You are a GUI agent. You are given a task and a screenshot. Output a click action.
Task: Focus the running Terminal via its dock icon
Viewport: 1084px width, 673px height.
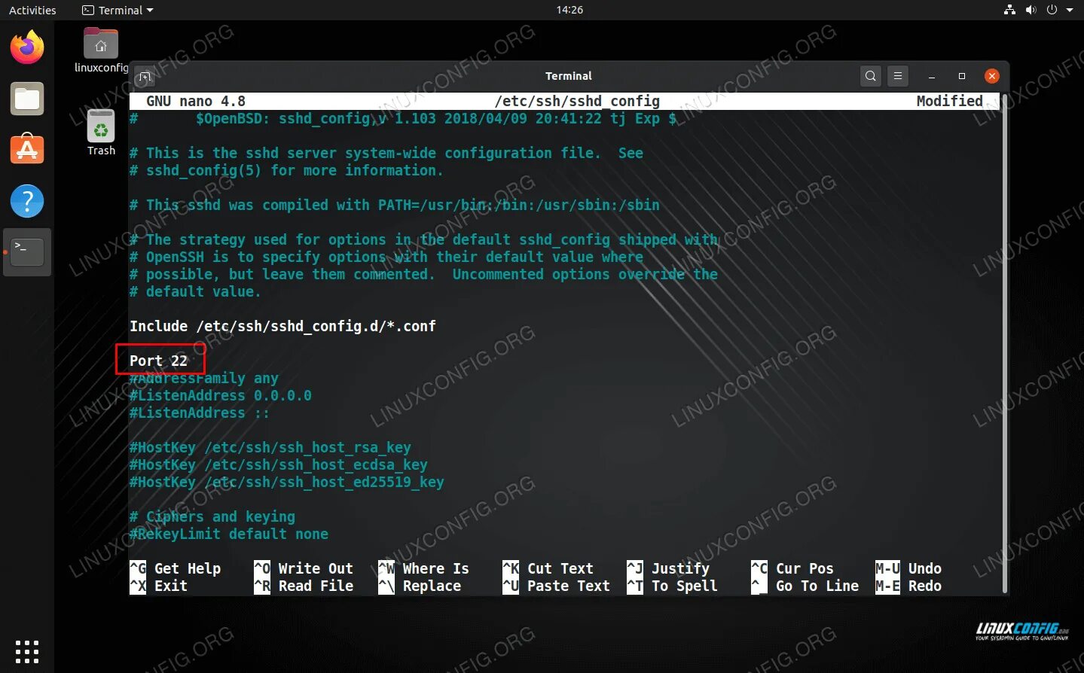[x=27, y=252]
